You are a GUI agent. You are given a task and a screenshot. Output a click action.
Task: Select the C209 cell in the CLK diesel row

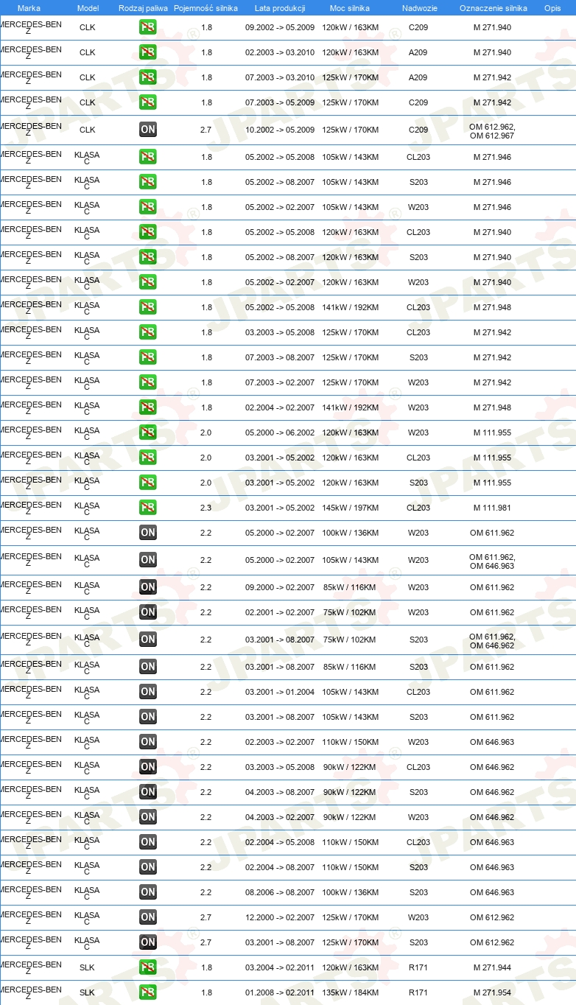click(x=418, y=130)
